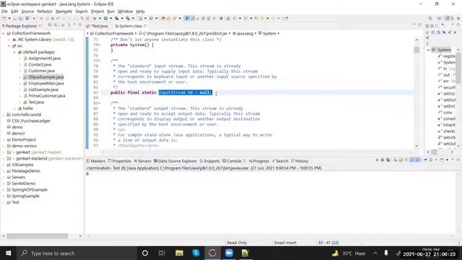Open the Data Source Explorer tab
This screenshot has height=260, width=462.
click(175, 161)
